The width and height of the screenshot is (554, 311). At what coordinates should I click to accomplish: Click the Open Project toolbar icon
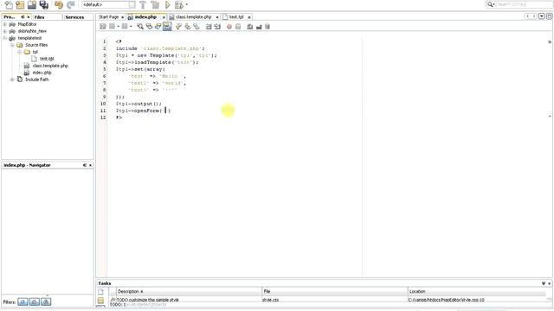point(32,5)
